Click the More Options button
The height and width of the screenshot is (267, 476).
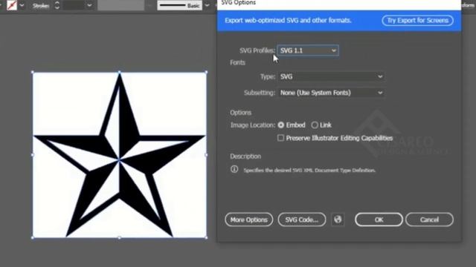[249, 220]
